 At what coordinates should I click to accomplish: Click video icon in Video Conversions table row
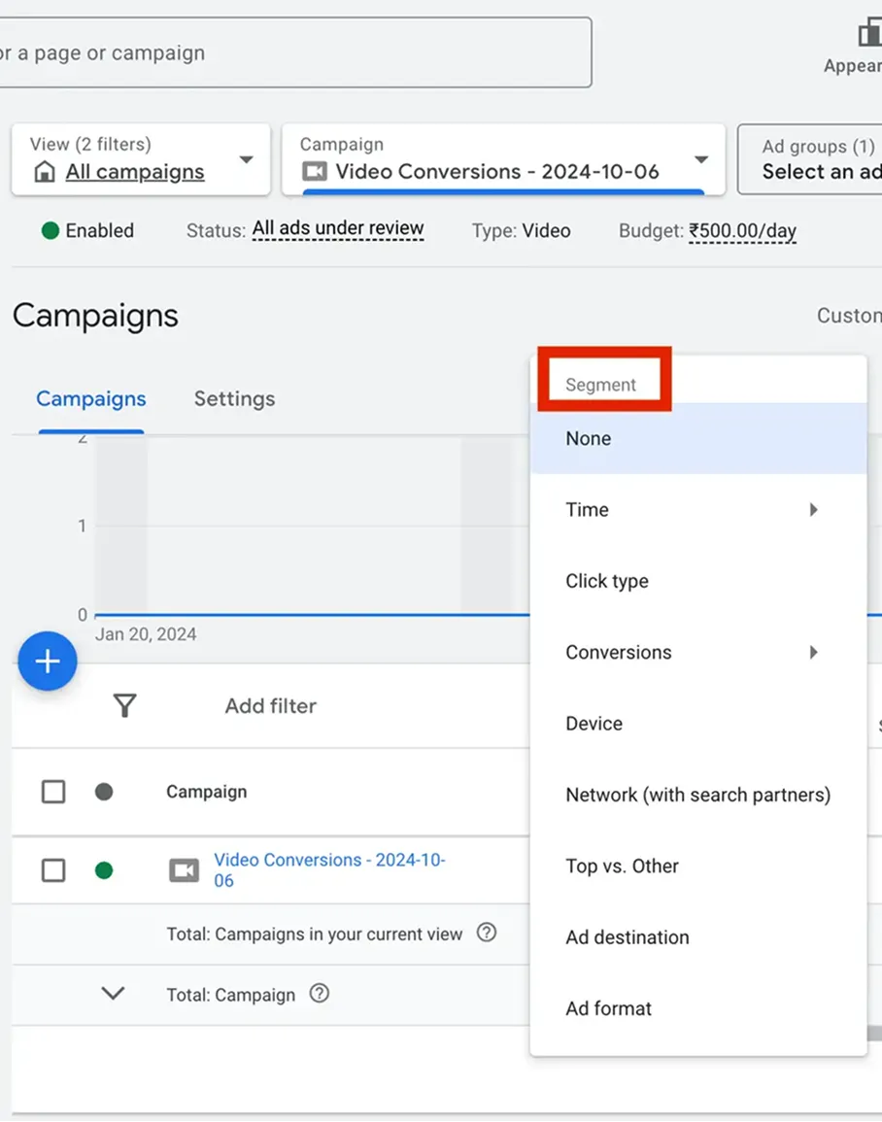click(184, 870)
